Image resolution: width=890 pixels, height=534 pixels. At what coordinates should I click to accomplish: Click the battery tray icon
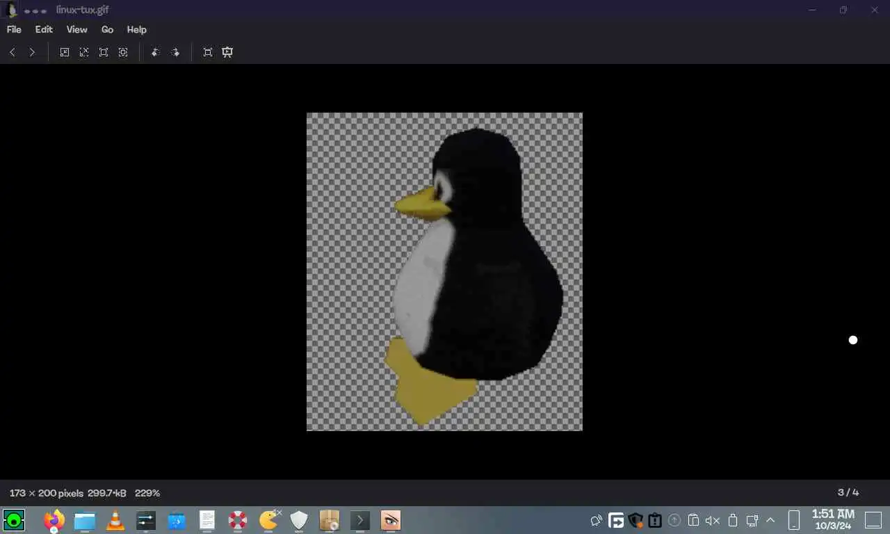732,520
